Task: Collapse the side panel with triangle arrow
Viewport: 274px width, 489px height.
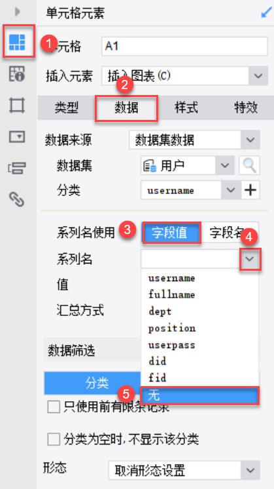Action: tap(18, 12)
